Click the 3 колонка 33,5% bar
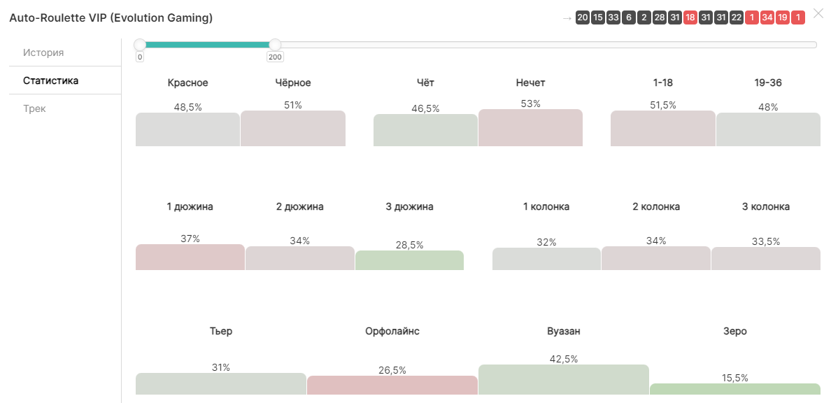831x403 pixels. pos(766,259)
